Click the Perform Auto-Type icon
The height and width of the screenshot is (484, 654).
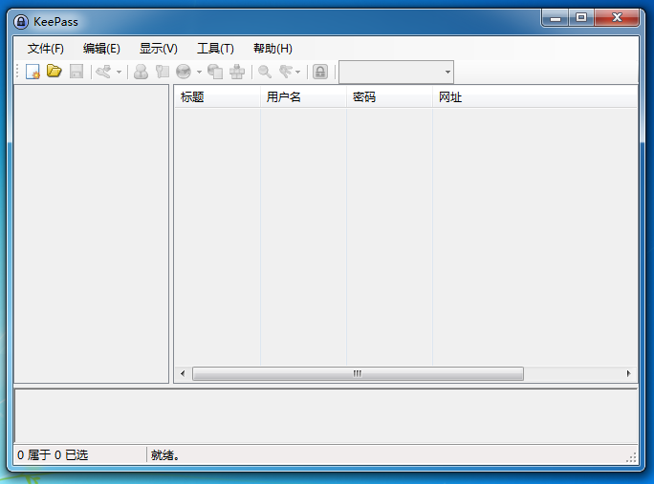point(237,72)
